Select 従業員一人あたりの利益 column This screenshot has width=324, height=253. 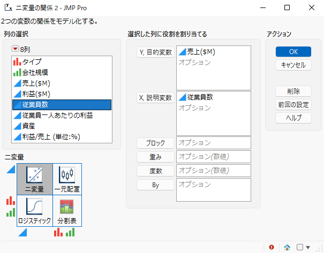[x=62, y=116]
